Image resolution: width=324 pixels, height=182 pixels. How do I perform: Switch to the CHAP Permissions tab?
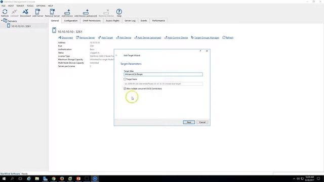tap(92, 21)
